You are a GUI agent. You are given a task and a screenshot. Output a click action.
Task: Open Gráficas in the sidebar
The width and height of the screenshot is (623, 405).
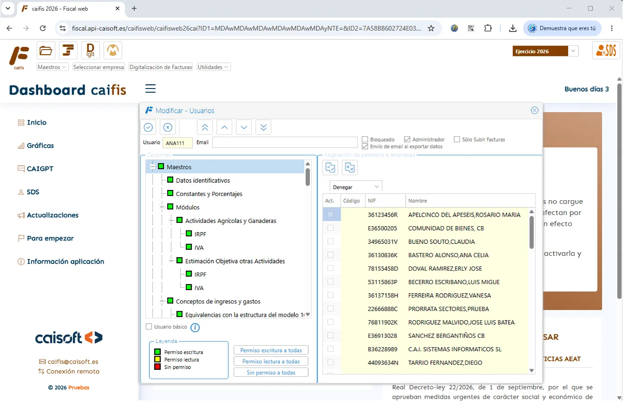36,146
